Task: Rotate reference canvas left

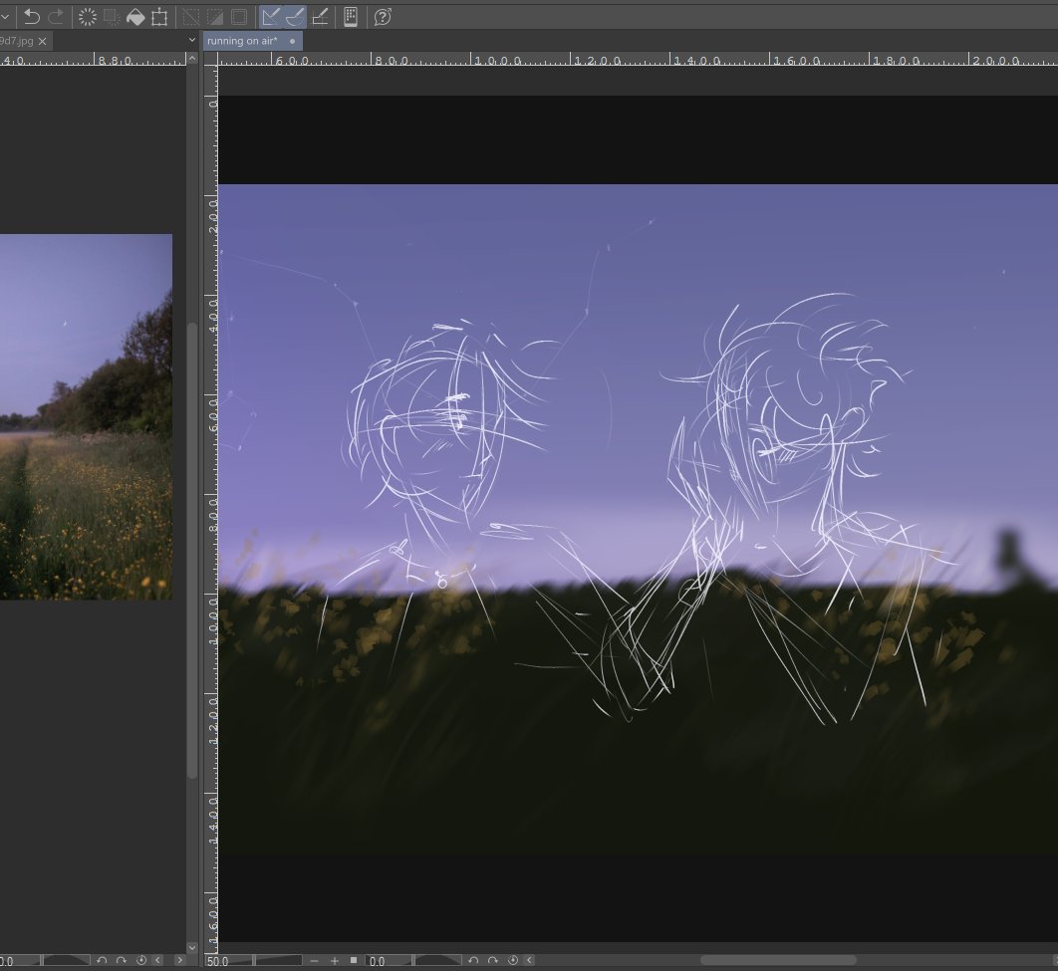Action: pyautogui.click(x=102, y=960)
